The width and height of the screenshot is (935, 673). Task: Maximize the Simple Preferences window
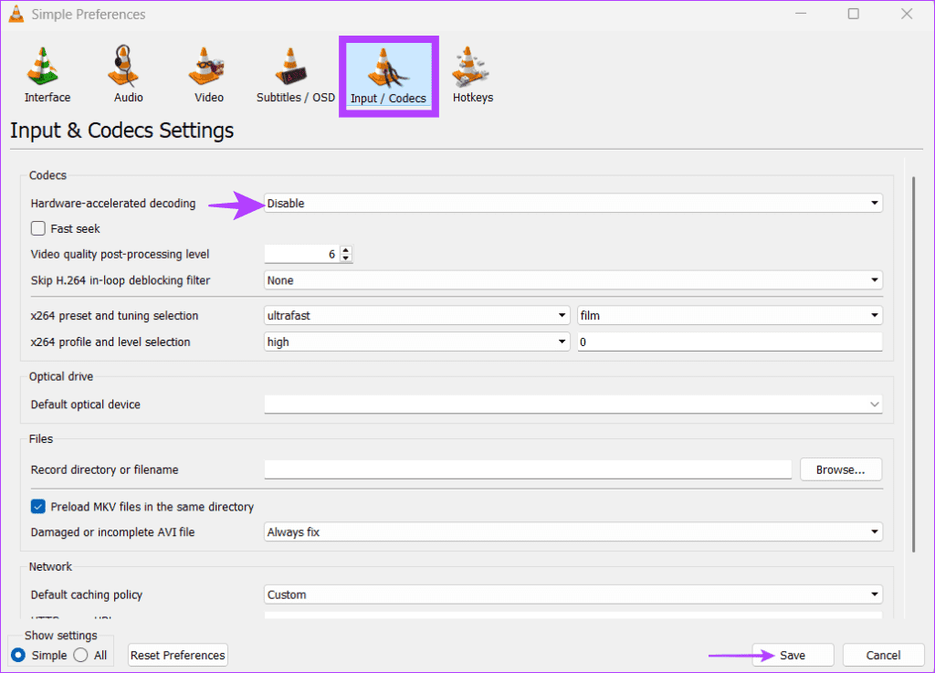point(854,14)
